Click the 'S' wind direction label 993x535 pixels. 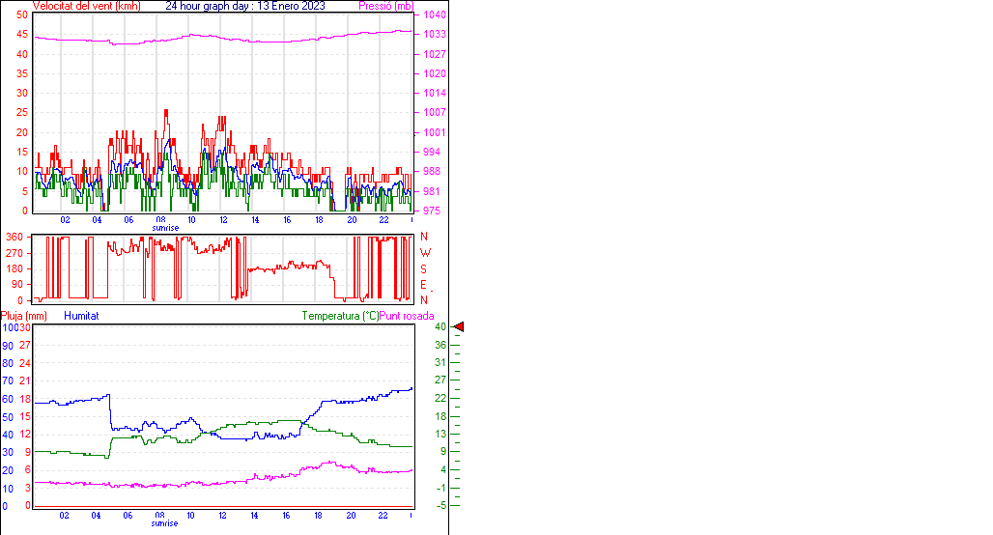click(x=424, y=268)
